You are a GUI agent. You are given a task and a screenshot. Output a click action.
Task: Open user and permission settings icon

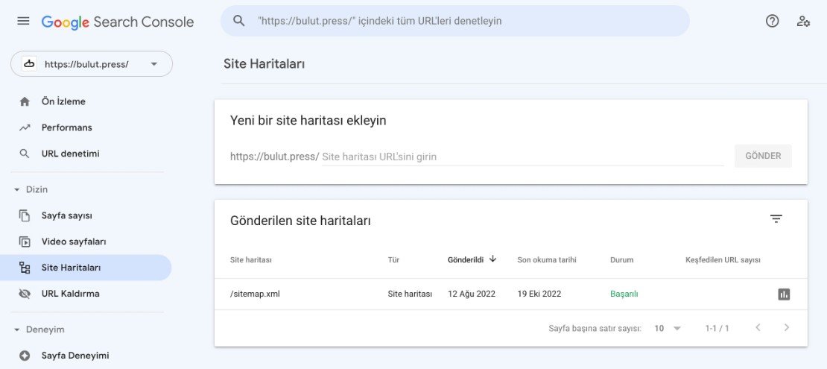tap(803, 21)
